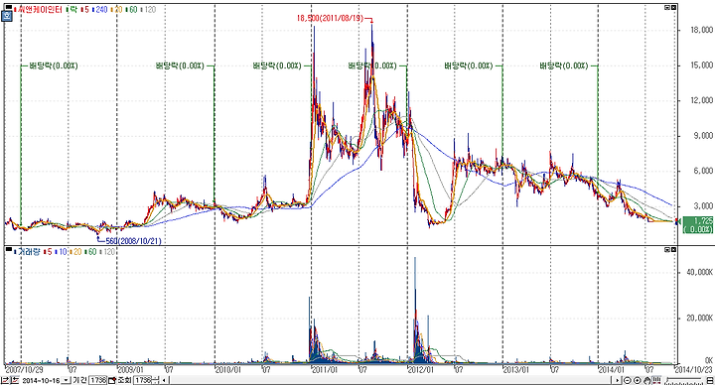Toggle the orange 20 moving average in the price legend
Screen dimensions: 715x385
pos(117,9)
